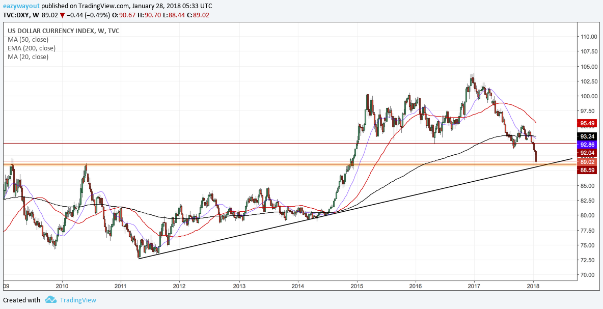This screenshot has height=309, width=603.
Task: Click the 93.24 black price label
Action: (x=588, y=136)
